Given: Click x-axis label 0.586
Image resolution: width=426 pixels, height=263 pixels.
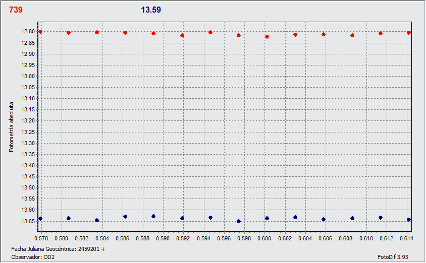Looking at the screenshot, I should click(123, 238).
